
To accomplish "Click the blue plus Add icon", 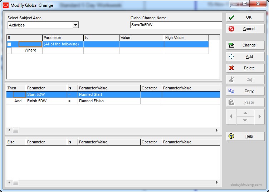I will [231, 56].
